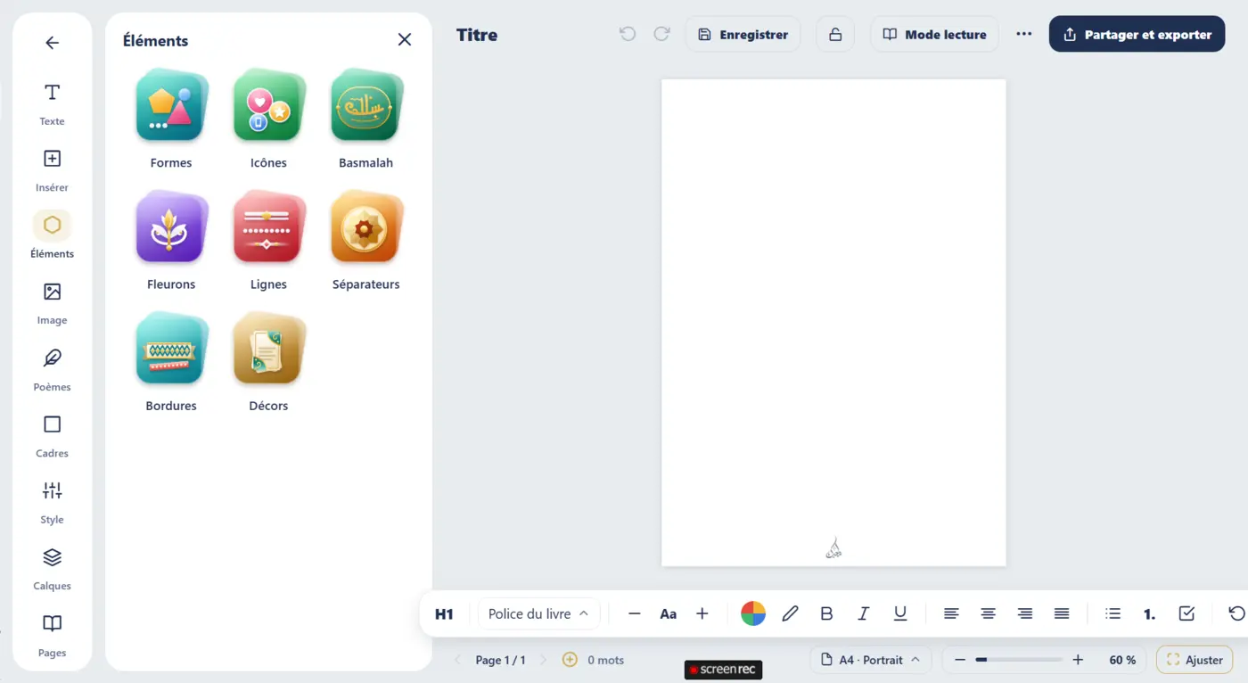Open the Texte tool in sidebar

tap(52, 103)
